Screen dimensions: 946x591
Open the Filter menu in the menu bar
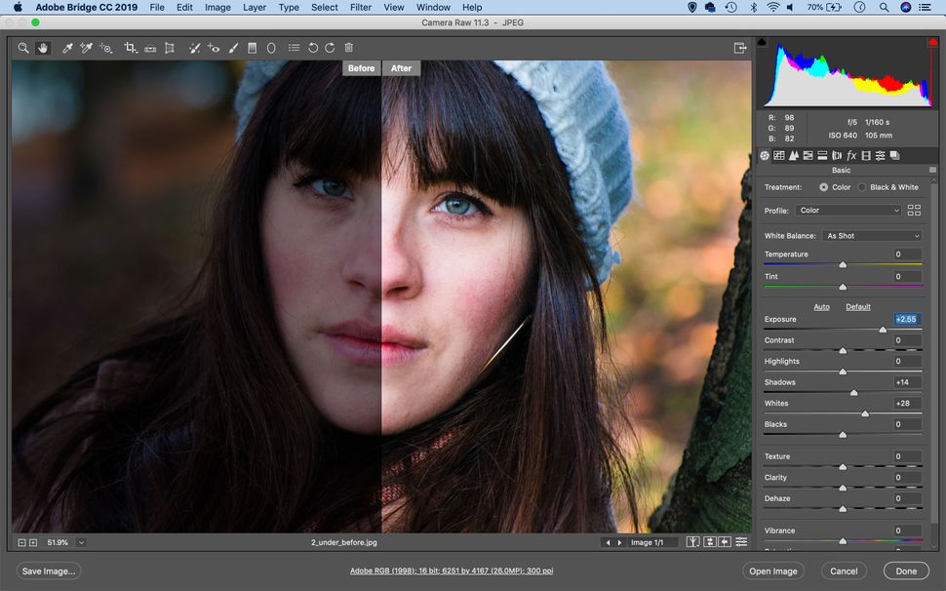tap(360, 7)
